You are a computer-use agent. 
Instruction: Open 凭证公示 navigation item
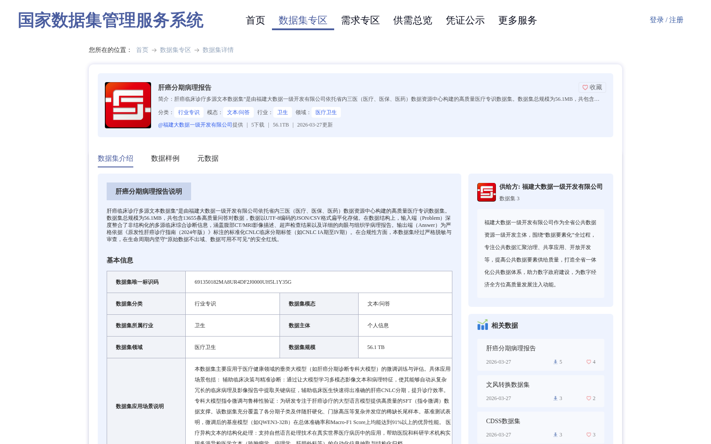[x=465, y=20]
